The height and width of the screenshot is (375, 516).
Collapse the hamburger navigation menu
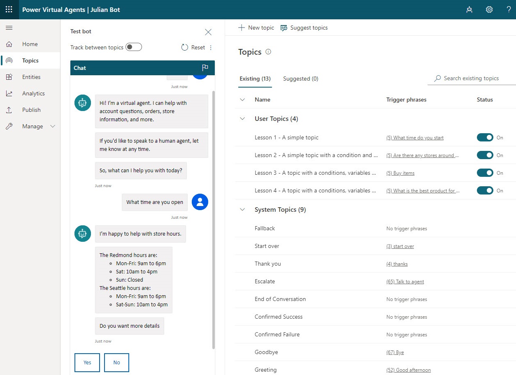point(9,28)
